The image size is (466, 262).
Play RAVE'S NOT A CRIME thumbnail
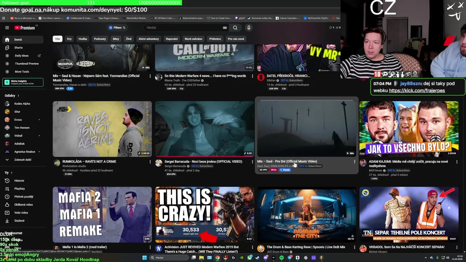coord(102,129)
